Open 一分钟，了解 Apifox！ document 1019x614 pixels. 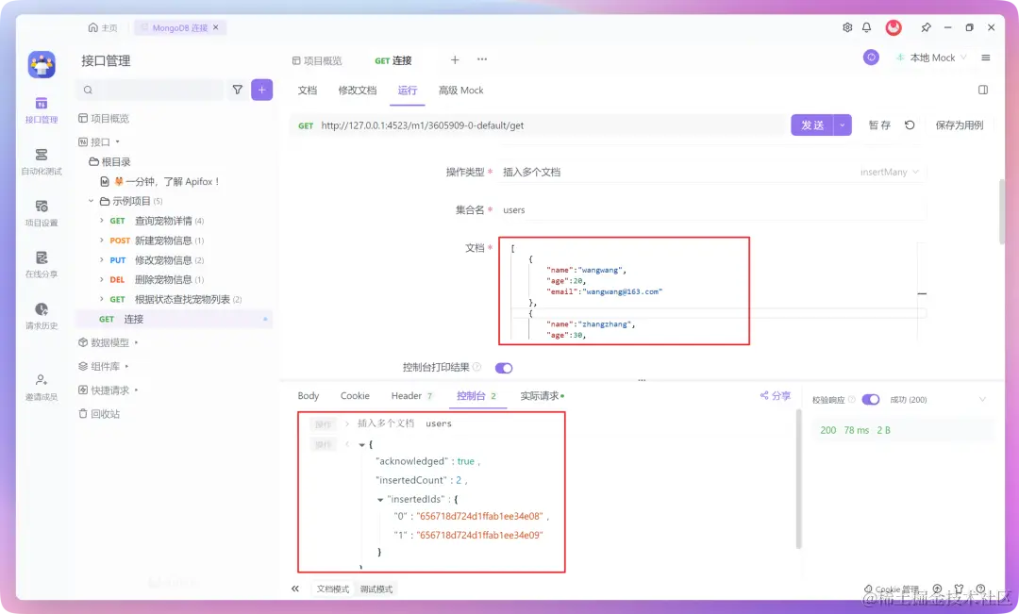point(159,181)
